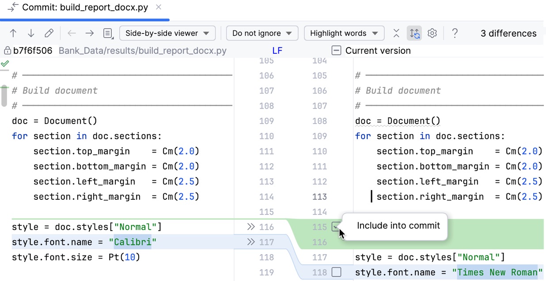Viewport: 546px width, 281px height.
Task: Click the forward arrow for next file
Action: pyautogui.click(x=90, y=33)
